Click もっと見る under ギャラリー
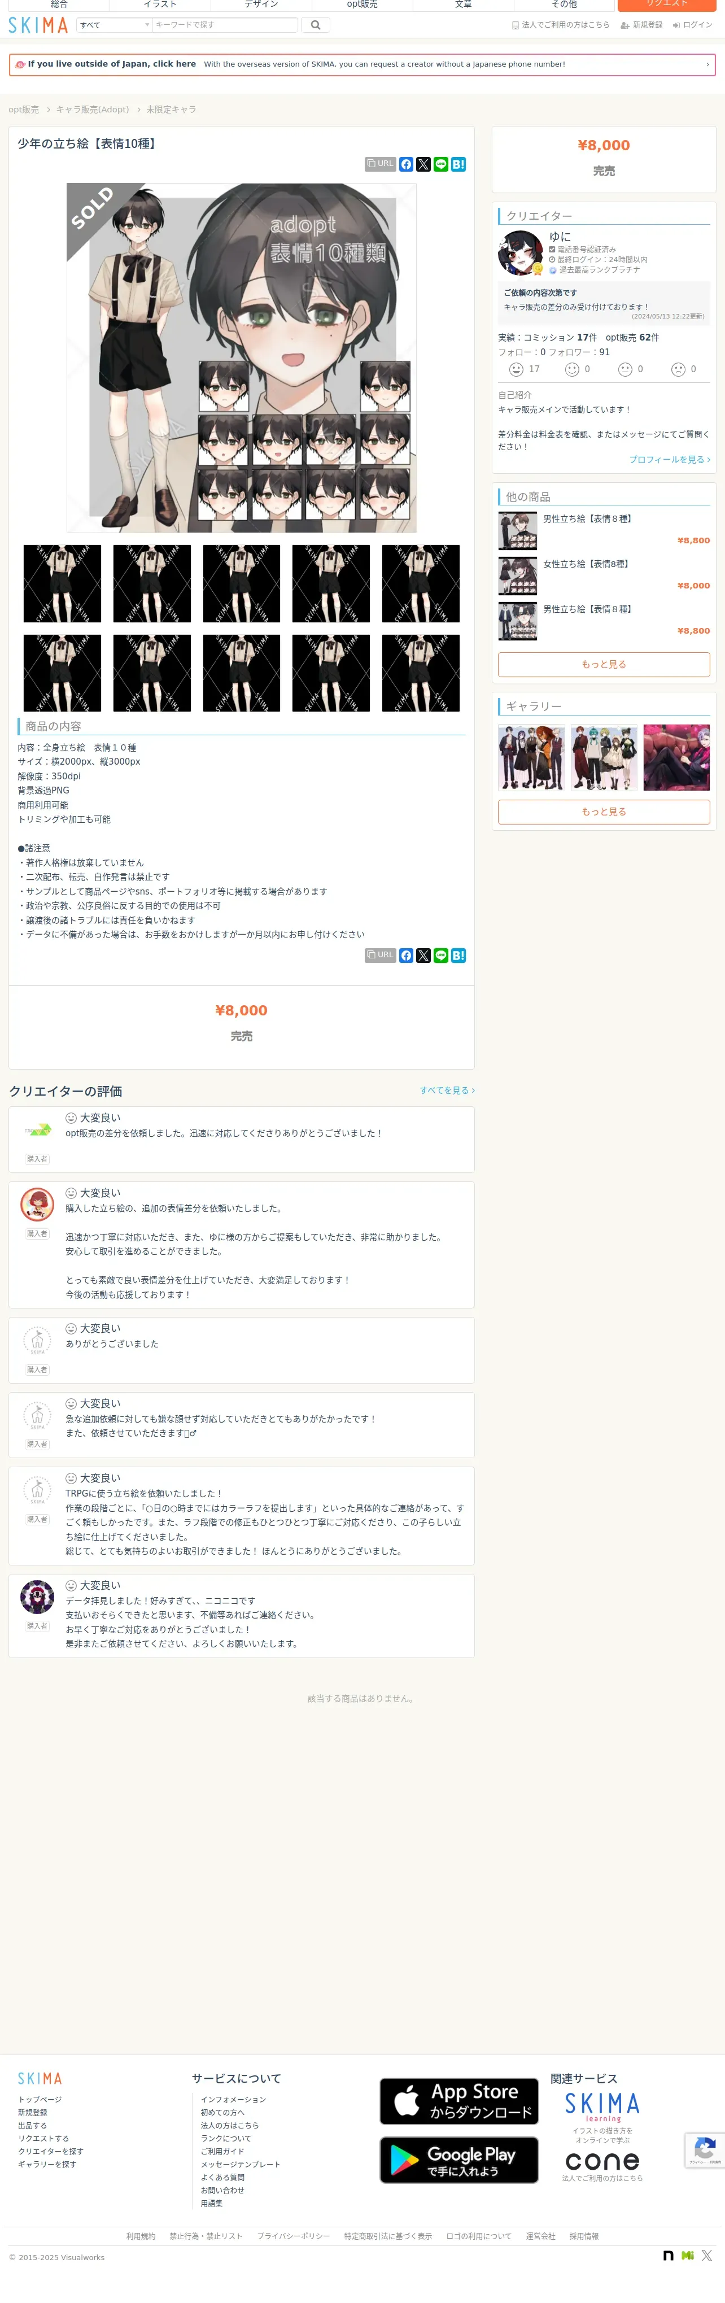 coord(604,812)
